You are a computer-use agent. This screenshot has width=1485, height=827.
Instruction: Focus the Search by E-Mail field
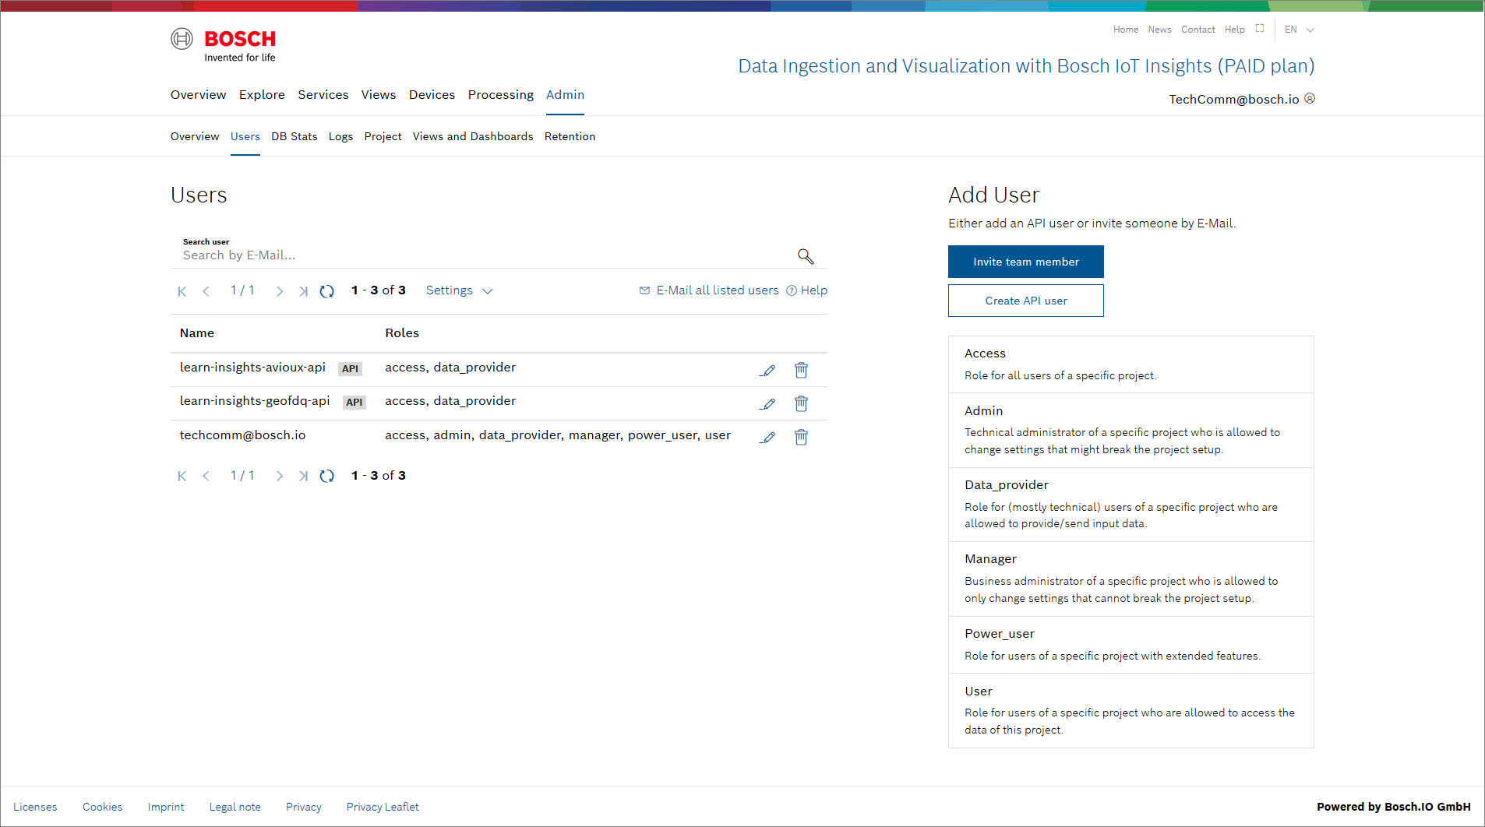pyautogui.click(x=483, y=255)
